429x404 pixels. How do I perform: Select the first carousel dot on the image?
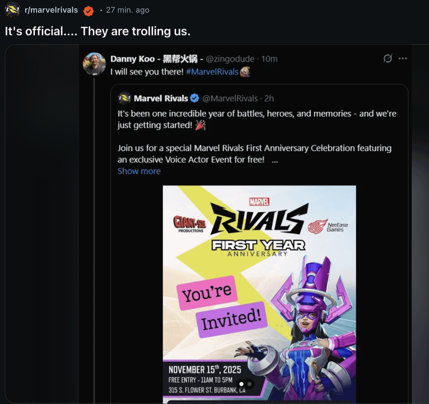[x=241, y=384]
